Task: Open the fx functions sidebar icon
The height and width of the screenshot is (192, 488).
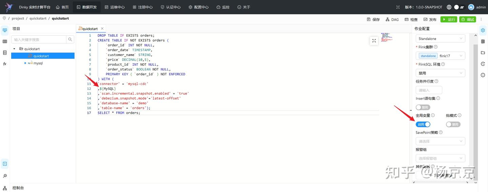Action: click(x=5, y=64)
